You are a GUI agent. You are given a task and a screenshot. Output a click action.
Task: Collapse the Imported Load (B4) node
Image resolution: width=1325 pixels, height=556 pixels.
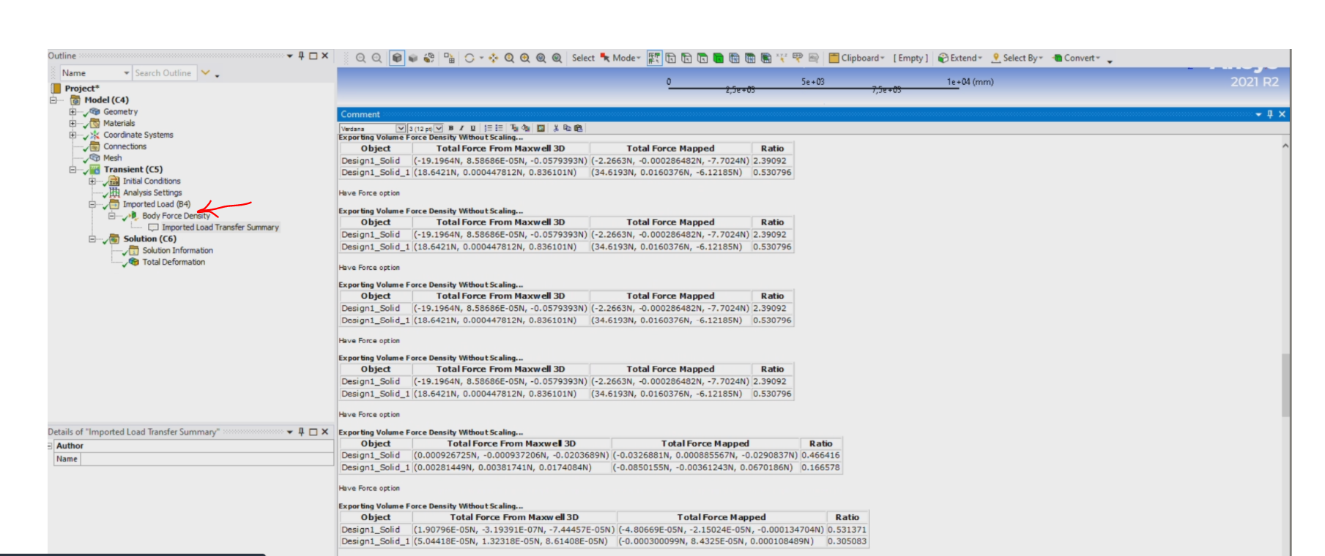(92, 205)
